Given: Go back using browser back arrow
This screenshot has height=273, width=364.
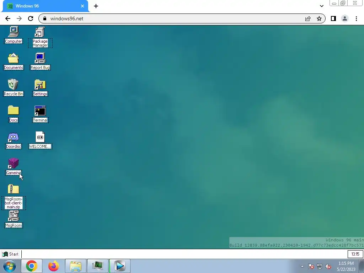Looking at the screenshot, I should coord(8,18).
